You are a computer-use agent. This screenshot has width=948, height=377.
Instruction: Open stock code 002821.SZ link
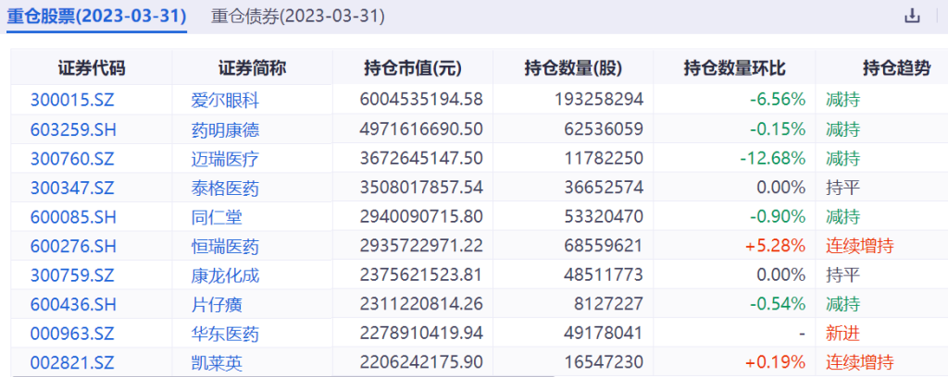(x=72, y=363)
